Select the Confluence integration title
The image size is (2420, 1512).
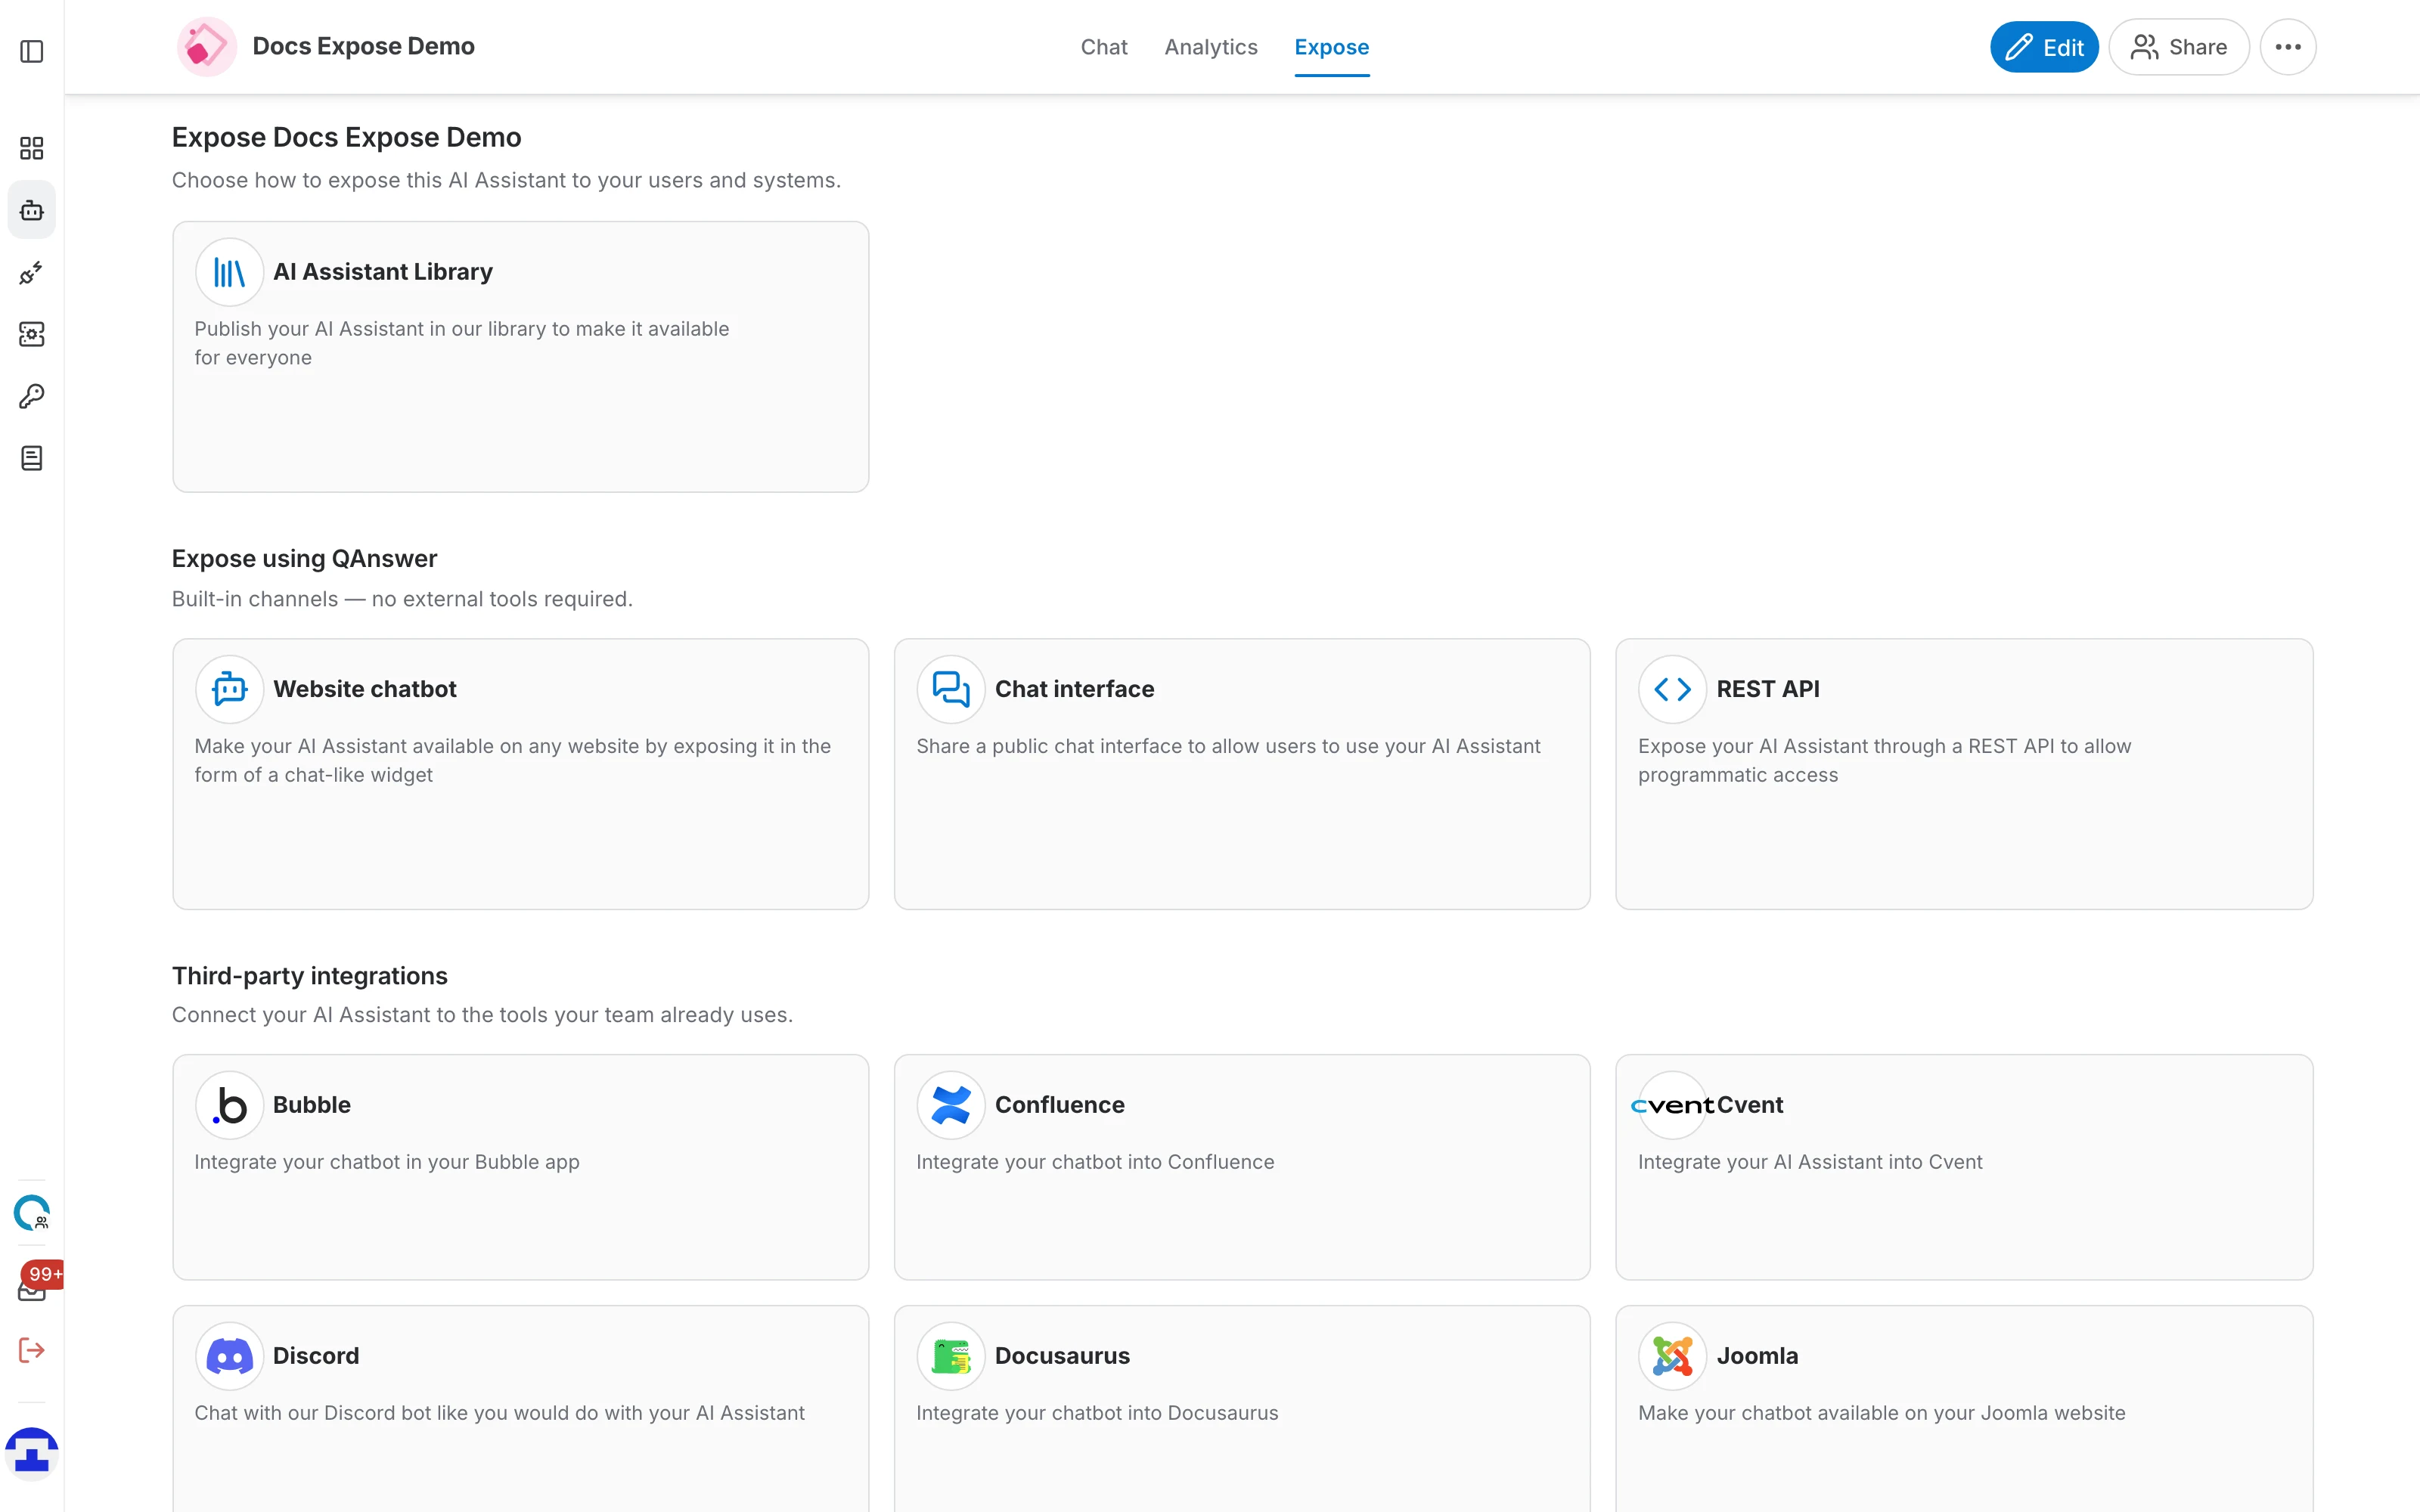coord(1059,1105)
